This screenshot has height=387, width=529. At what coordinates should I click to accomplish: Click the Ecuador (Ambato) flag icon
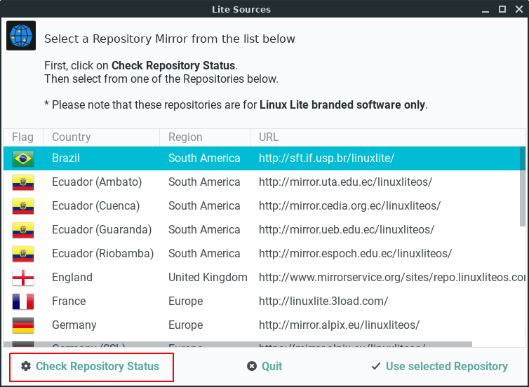coord(23,182)
